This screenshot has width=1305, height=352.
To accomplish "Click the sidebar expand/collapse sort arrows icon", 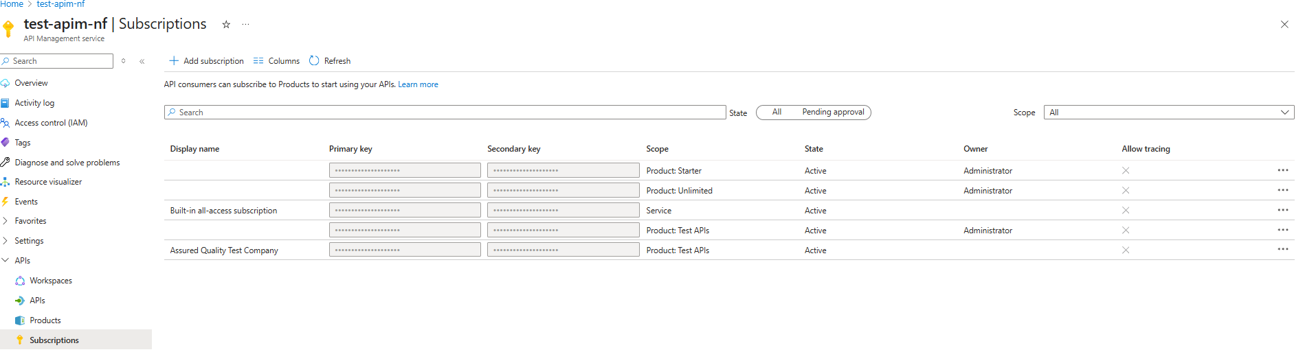I will point(124,61).
